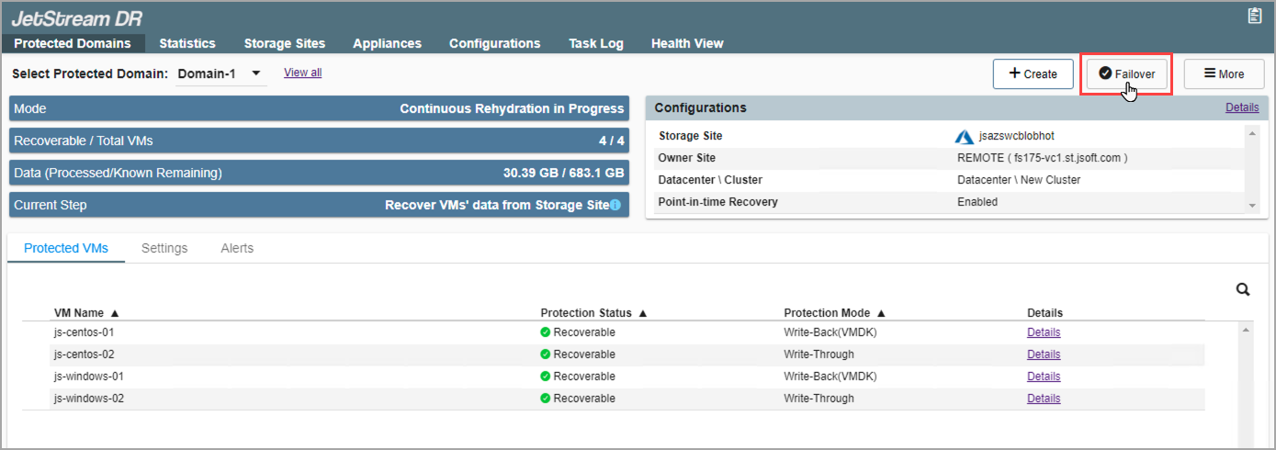
Task: Click green status icon for js-windows-02
Action: click(546, 399)
